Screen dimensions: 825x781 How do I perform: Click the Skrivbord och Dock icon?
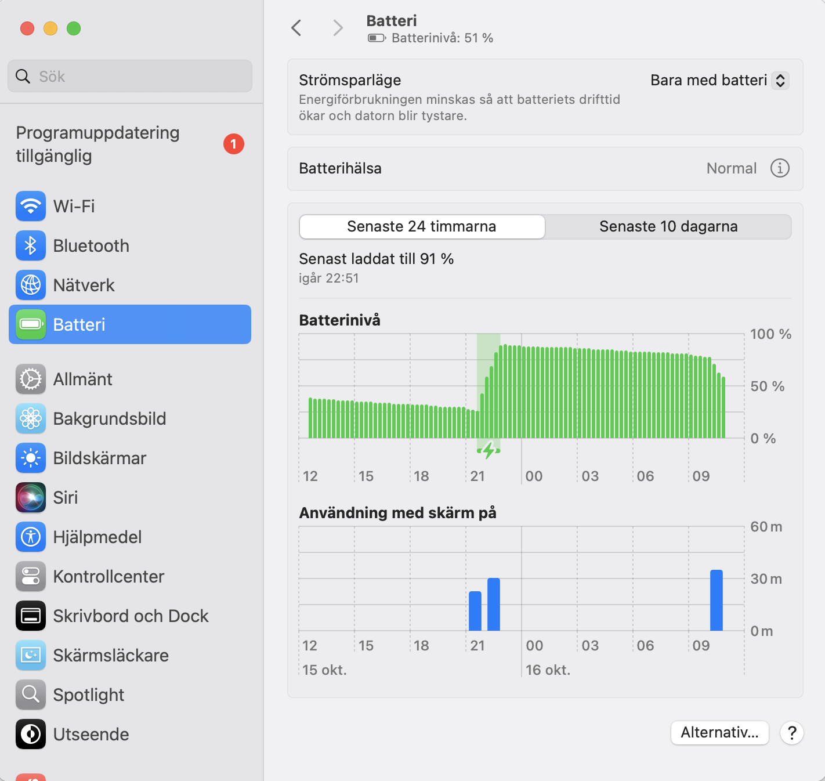(x=31, y=616)
